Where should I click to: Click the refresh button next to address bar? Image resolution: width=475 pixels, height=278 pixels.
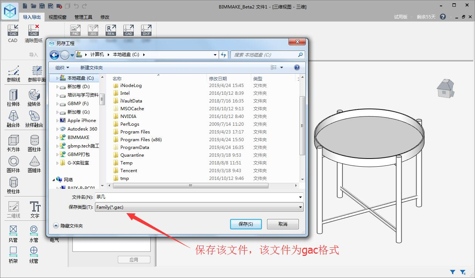(x=223, y=55)
